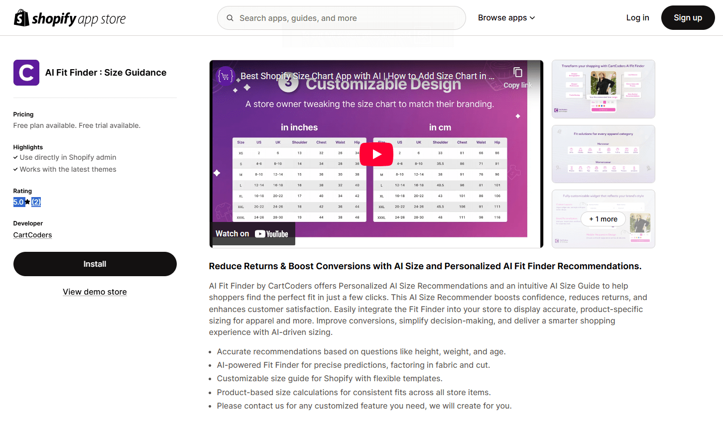723x423 pixels.
Task: Open video on YouTube via Watch on logo
Action: (272, 234)
